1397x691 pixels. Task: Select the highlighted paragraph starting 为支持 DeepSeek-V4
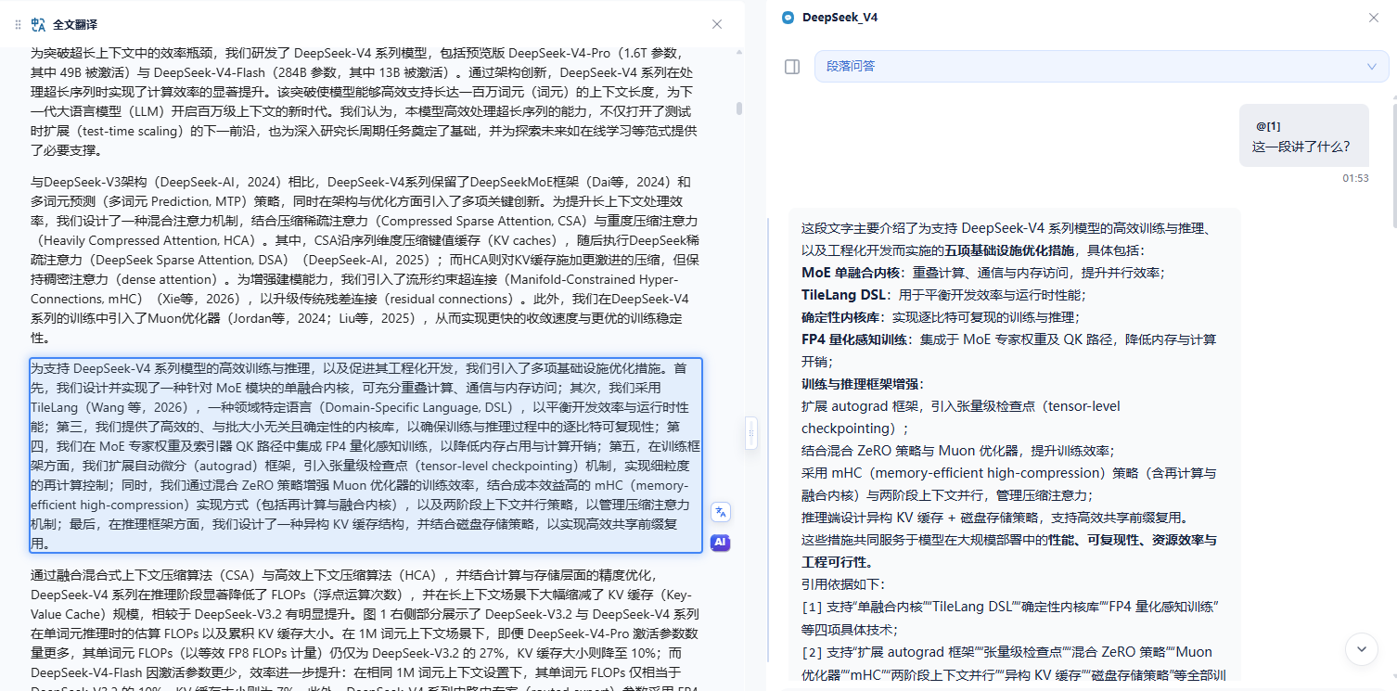coord(365,455)
